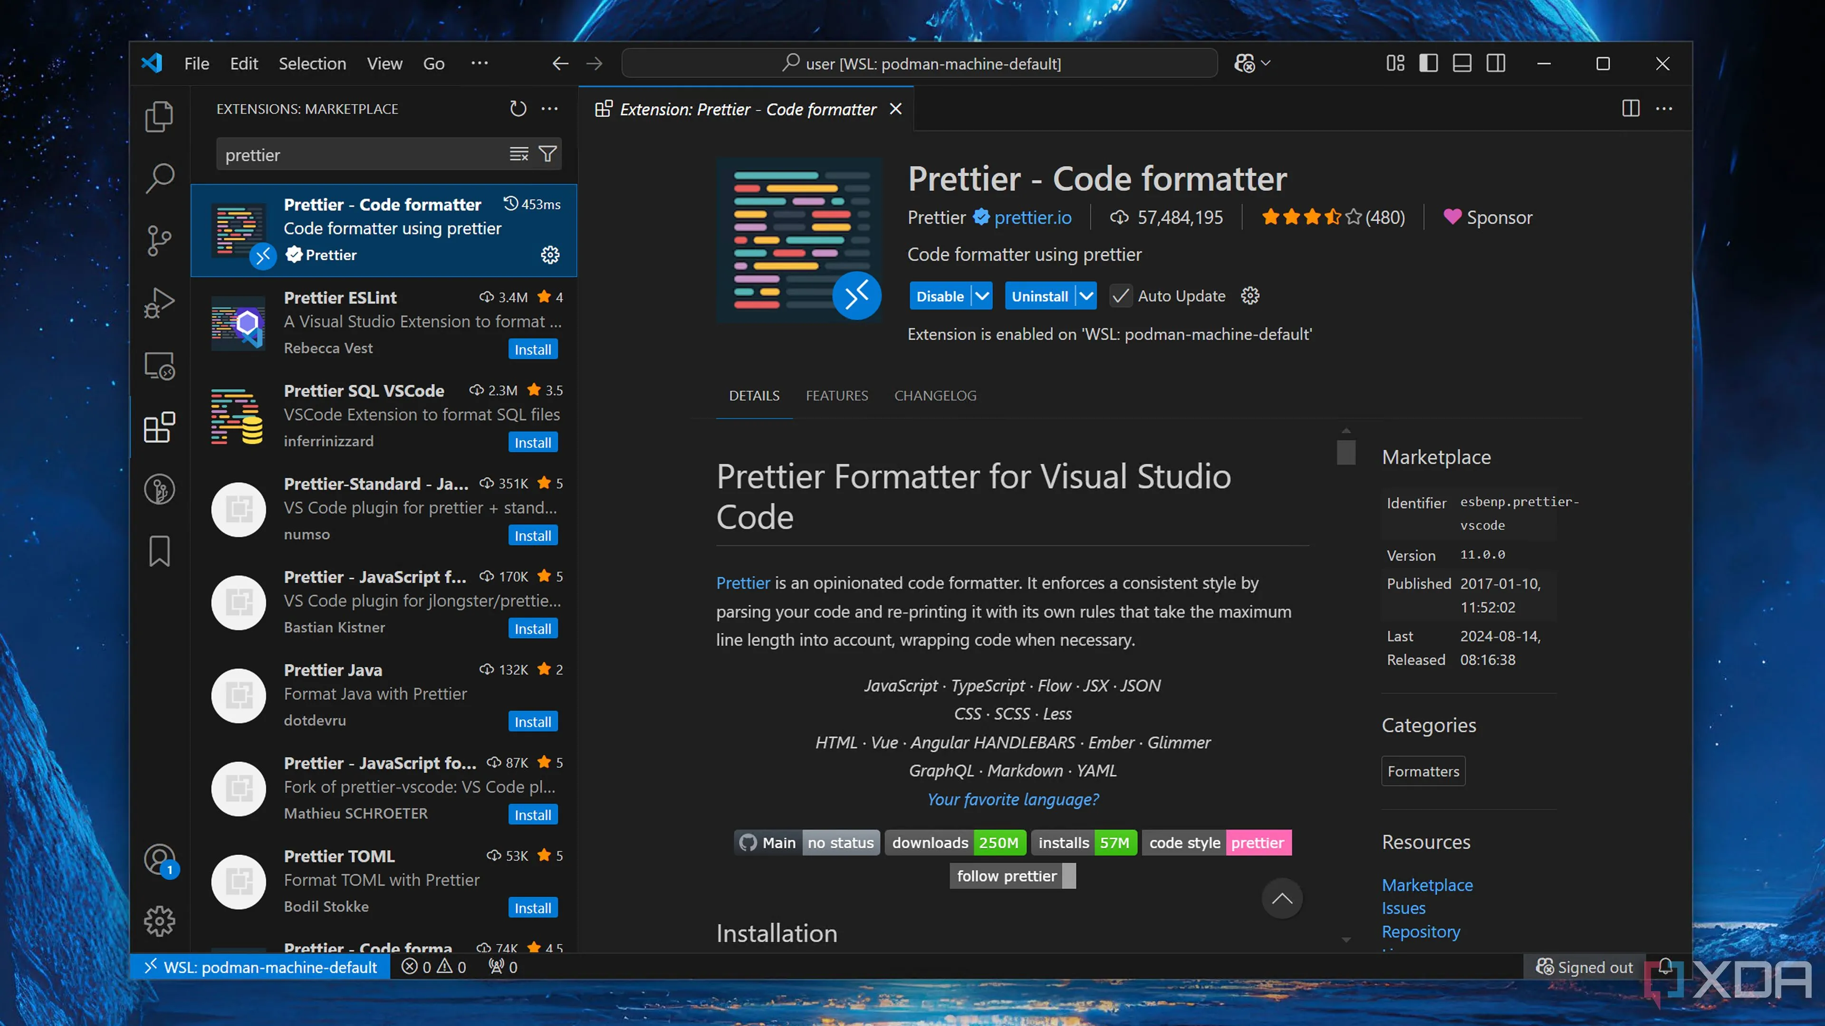Open the prettier.io publisher link
The width and height of the screenshot is (1825, 1026).
pyautogui.click(x=1032, y=218)
